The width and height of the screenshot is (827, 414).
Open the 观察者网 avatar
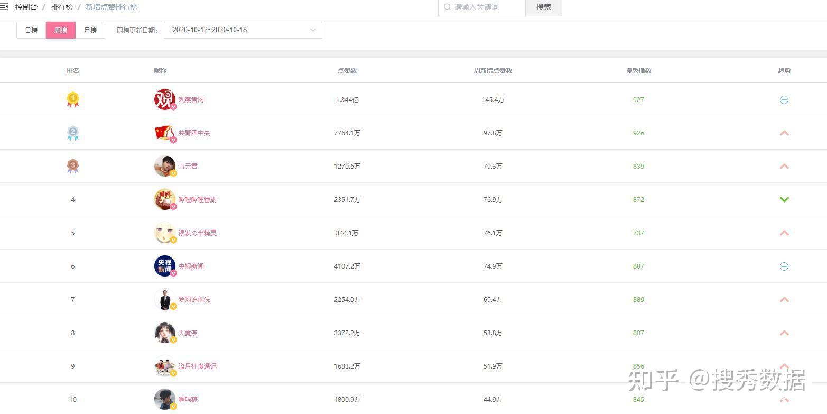click(x=165, y=99)
